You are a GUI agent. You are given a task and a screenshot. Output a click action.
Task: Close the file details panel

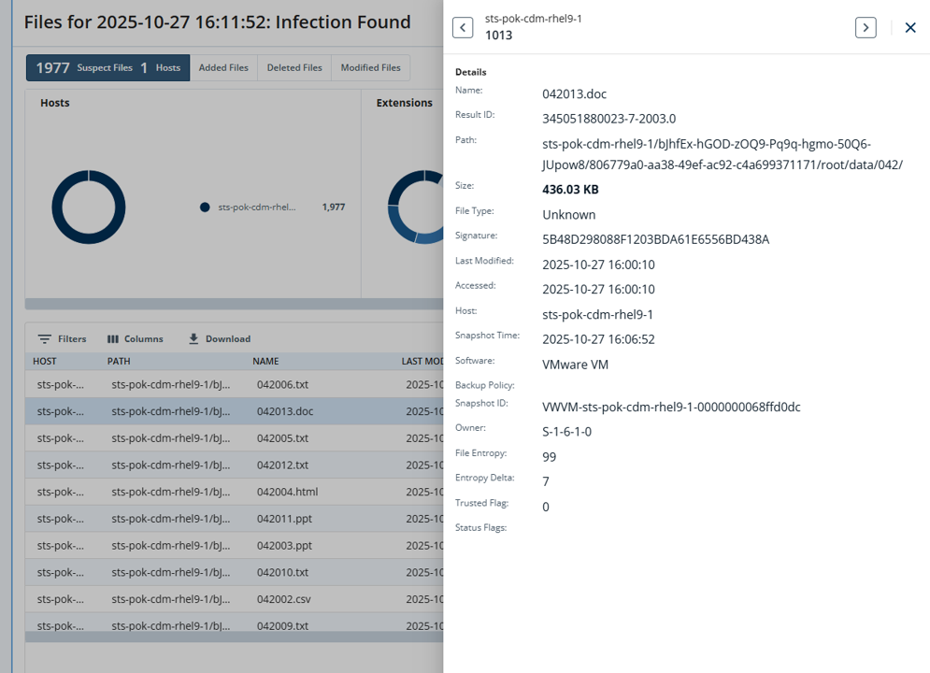910,27
